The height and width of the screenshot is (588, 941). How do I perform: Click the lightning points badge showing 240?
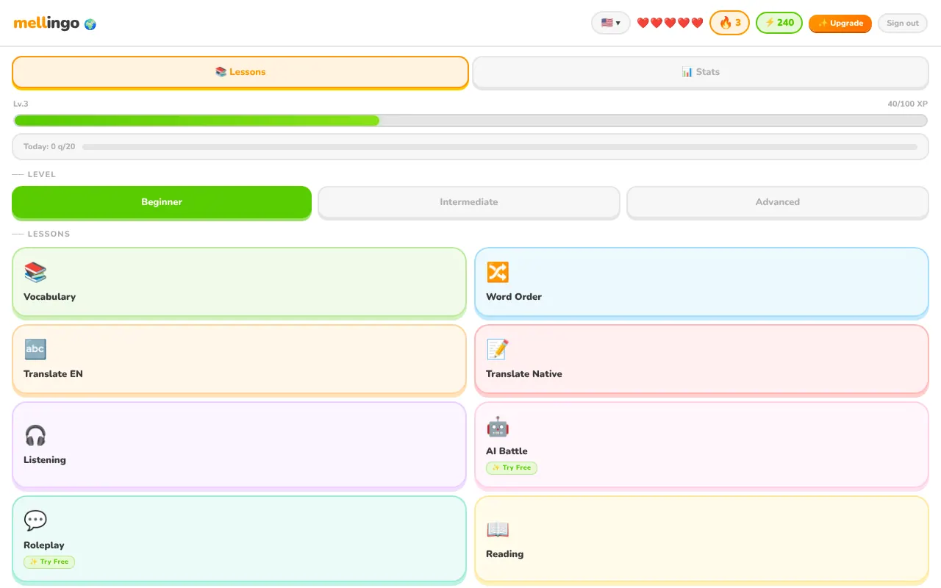[779, 23]
